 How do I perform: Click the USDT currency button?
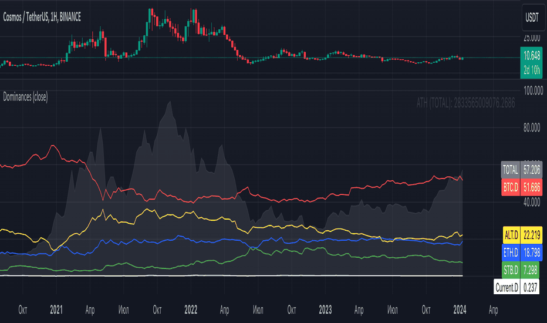532,17
